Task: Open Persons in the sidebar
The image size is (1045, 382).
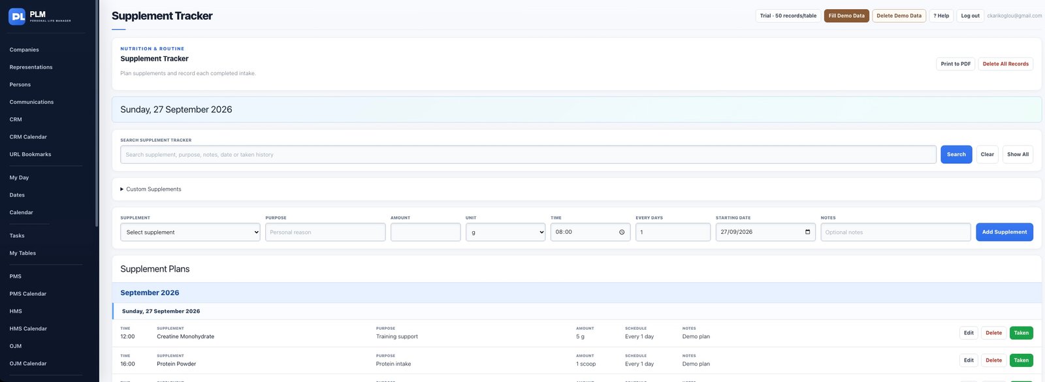Action: click(x=20, y=85)
